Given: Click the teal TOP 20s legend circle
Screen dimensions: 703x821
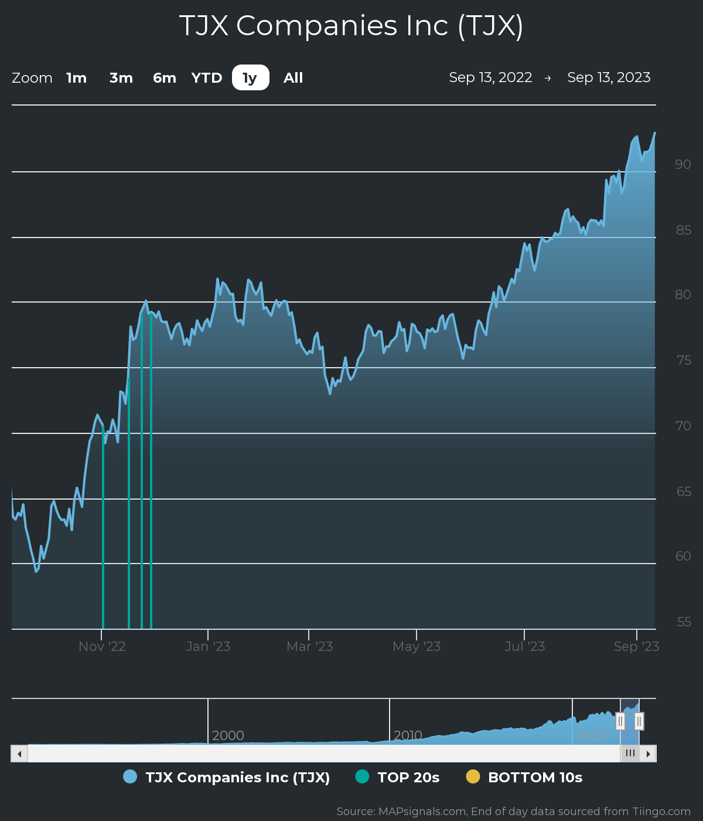Looking at the screenshot, I should click(363, 777).
